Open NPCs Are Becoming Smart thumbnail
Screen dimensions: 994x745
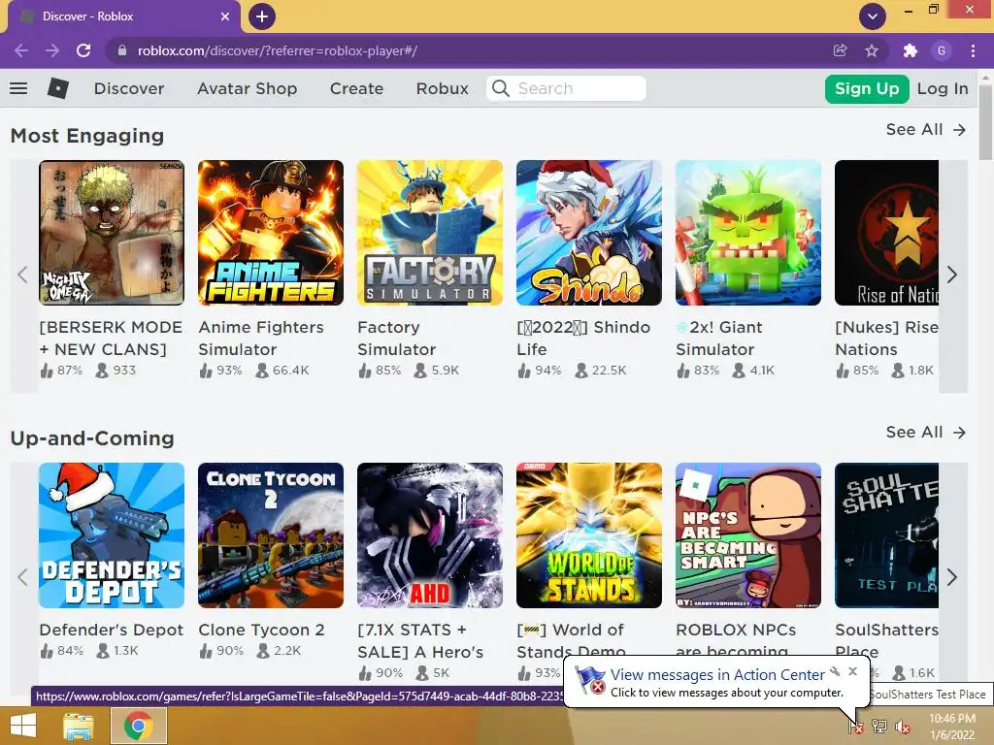point(748,535)
